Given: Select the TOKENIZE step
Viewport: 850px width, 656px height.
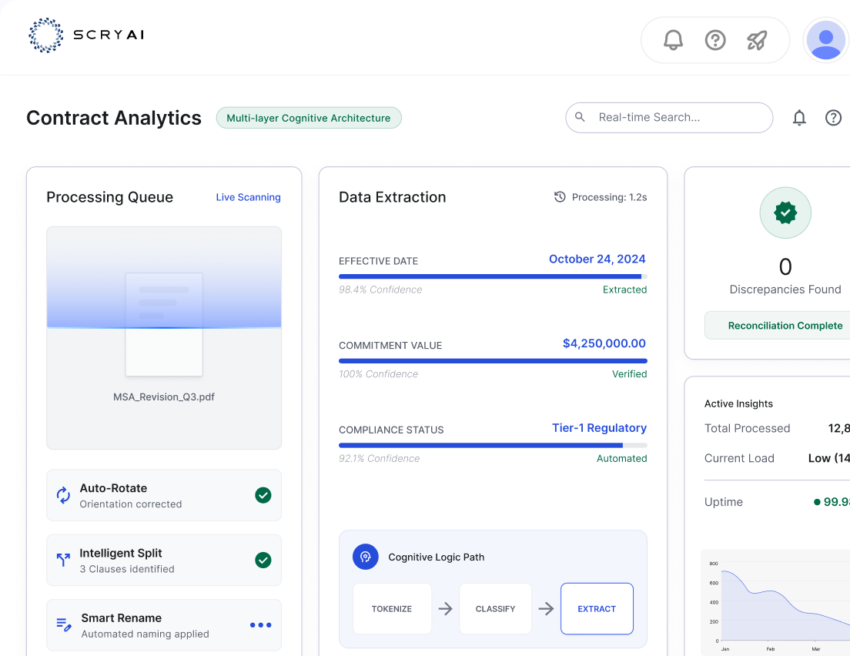Looking at the screenshot, I should 392,609.
